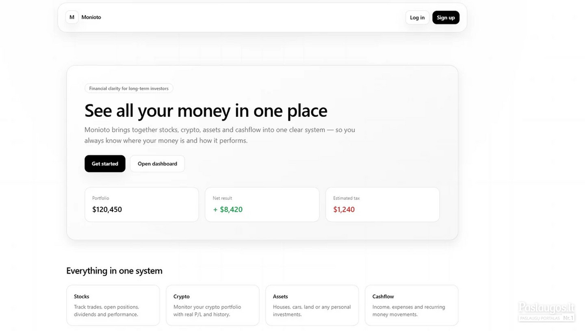Click the Log in button
Viewport: 585px width, 331px height.
[x=417, y=17]
